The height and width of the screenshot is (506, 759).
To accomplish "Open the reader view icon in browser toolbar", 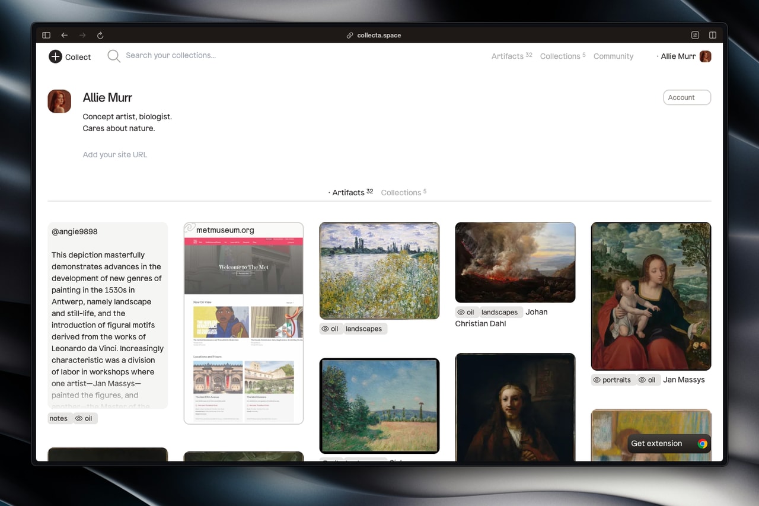I will [695, 35].
